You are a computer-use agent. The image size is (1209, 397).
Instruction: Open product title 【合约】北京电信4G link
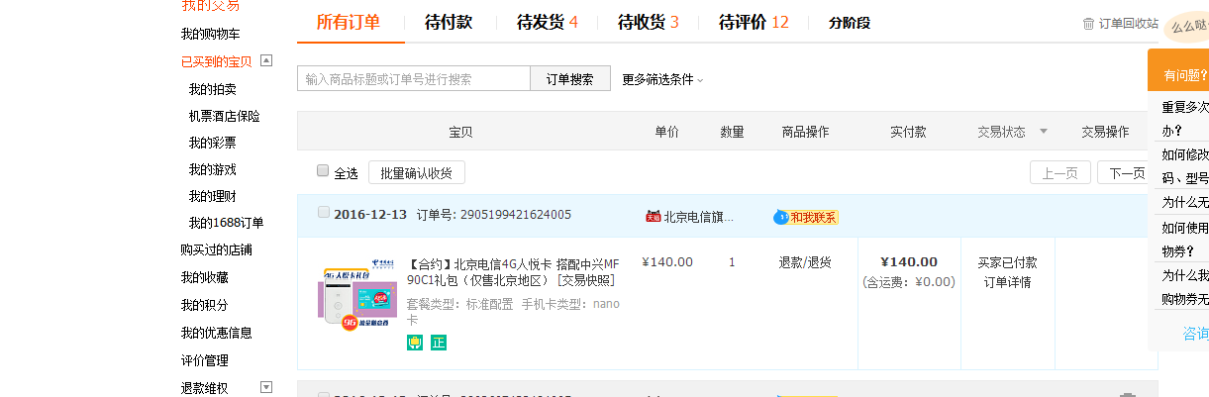point(513,271)
